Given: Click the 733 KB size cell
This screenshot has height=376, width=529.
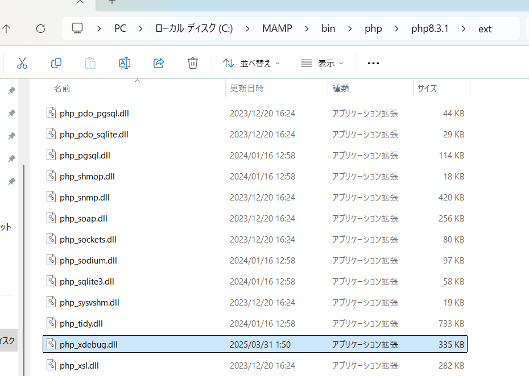Looking at the screenshot, I should [x=452, y=323].
